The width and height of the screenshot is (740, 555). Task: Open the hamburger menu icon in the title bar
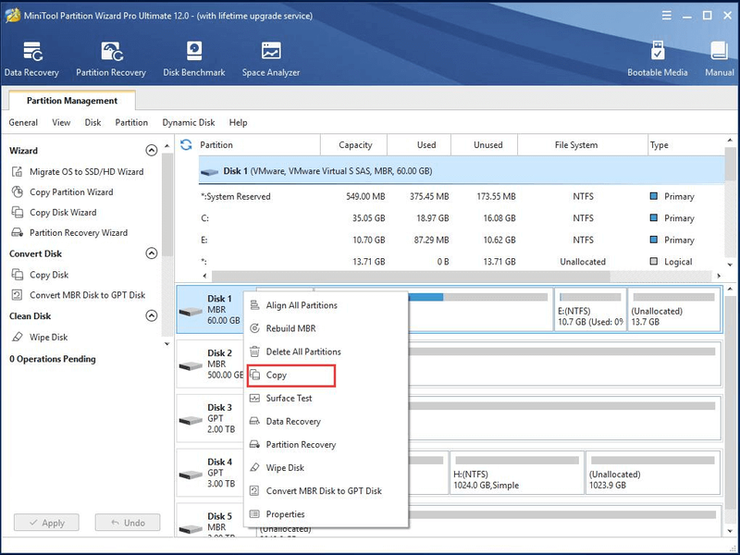(x=666, y=16)
